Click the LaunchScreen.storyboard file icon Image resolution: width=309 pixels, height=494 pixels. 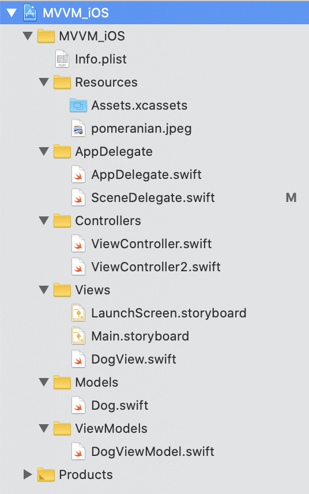pyautogui.click(x=78, y=313)
